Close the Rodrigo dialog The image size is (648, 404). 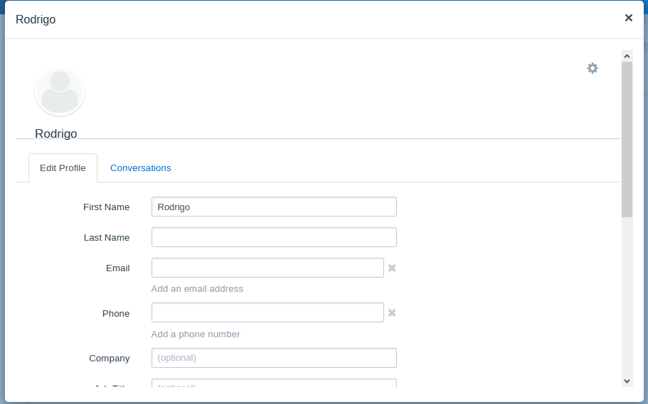pyautogui.click(x=629, y=18)
